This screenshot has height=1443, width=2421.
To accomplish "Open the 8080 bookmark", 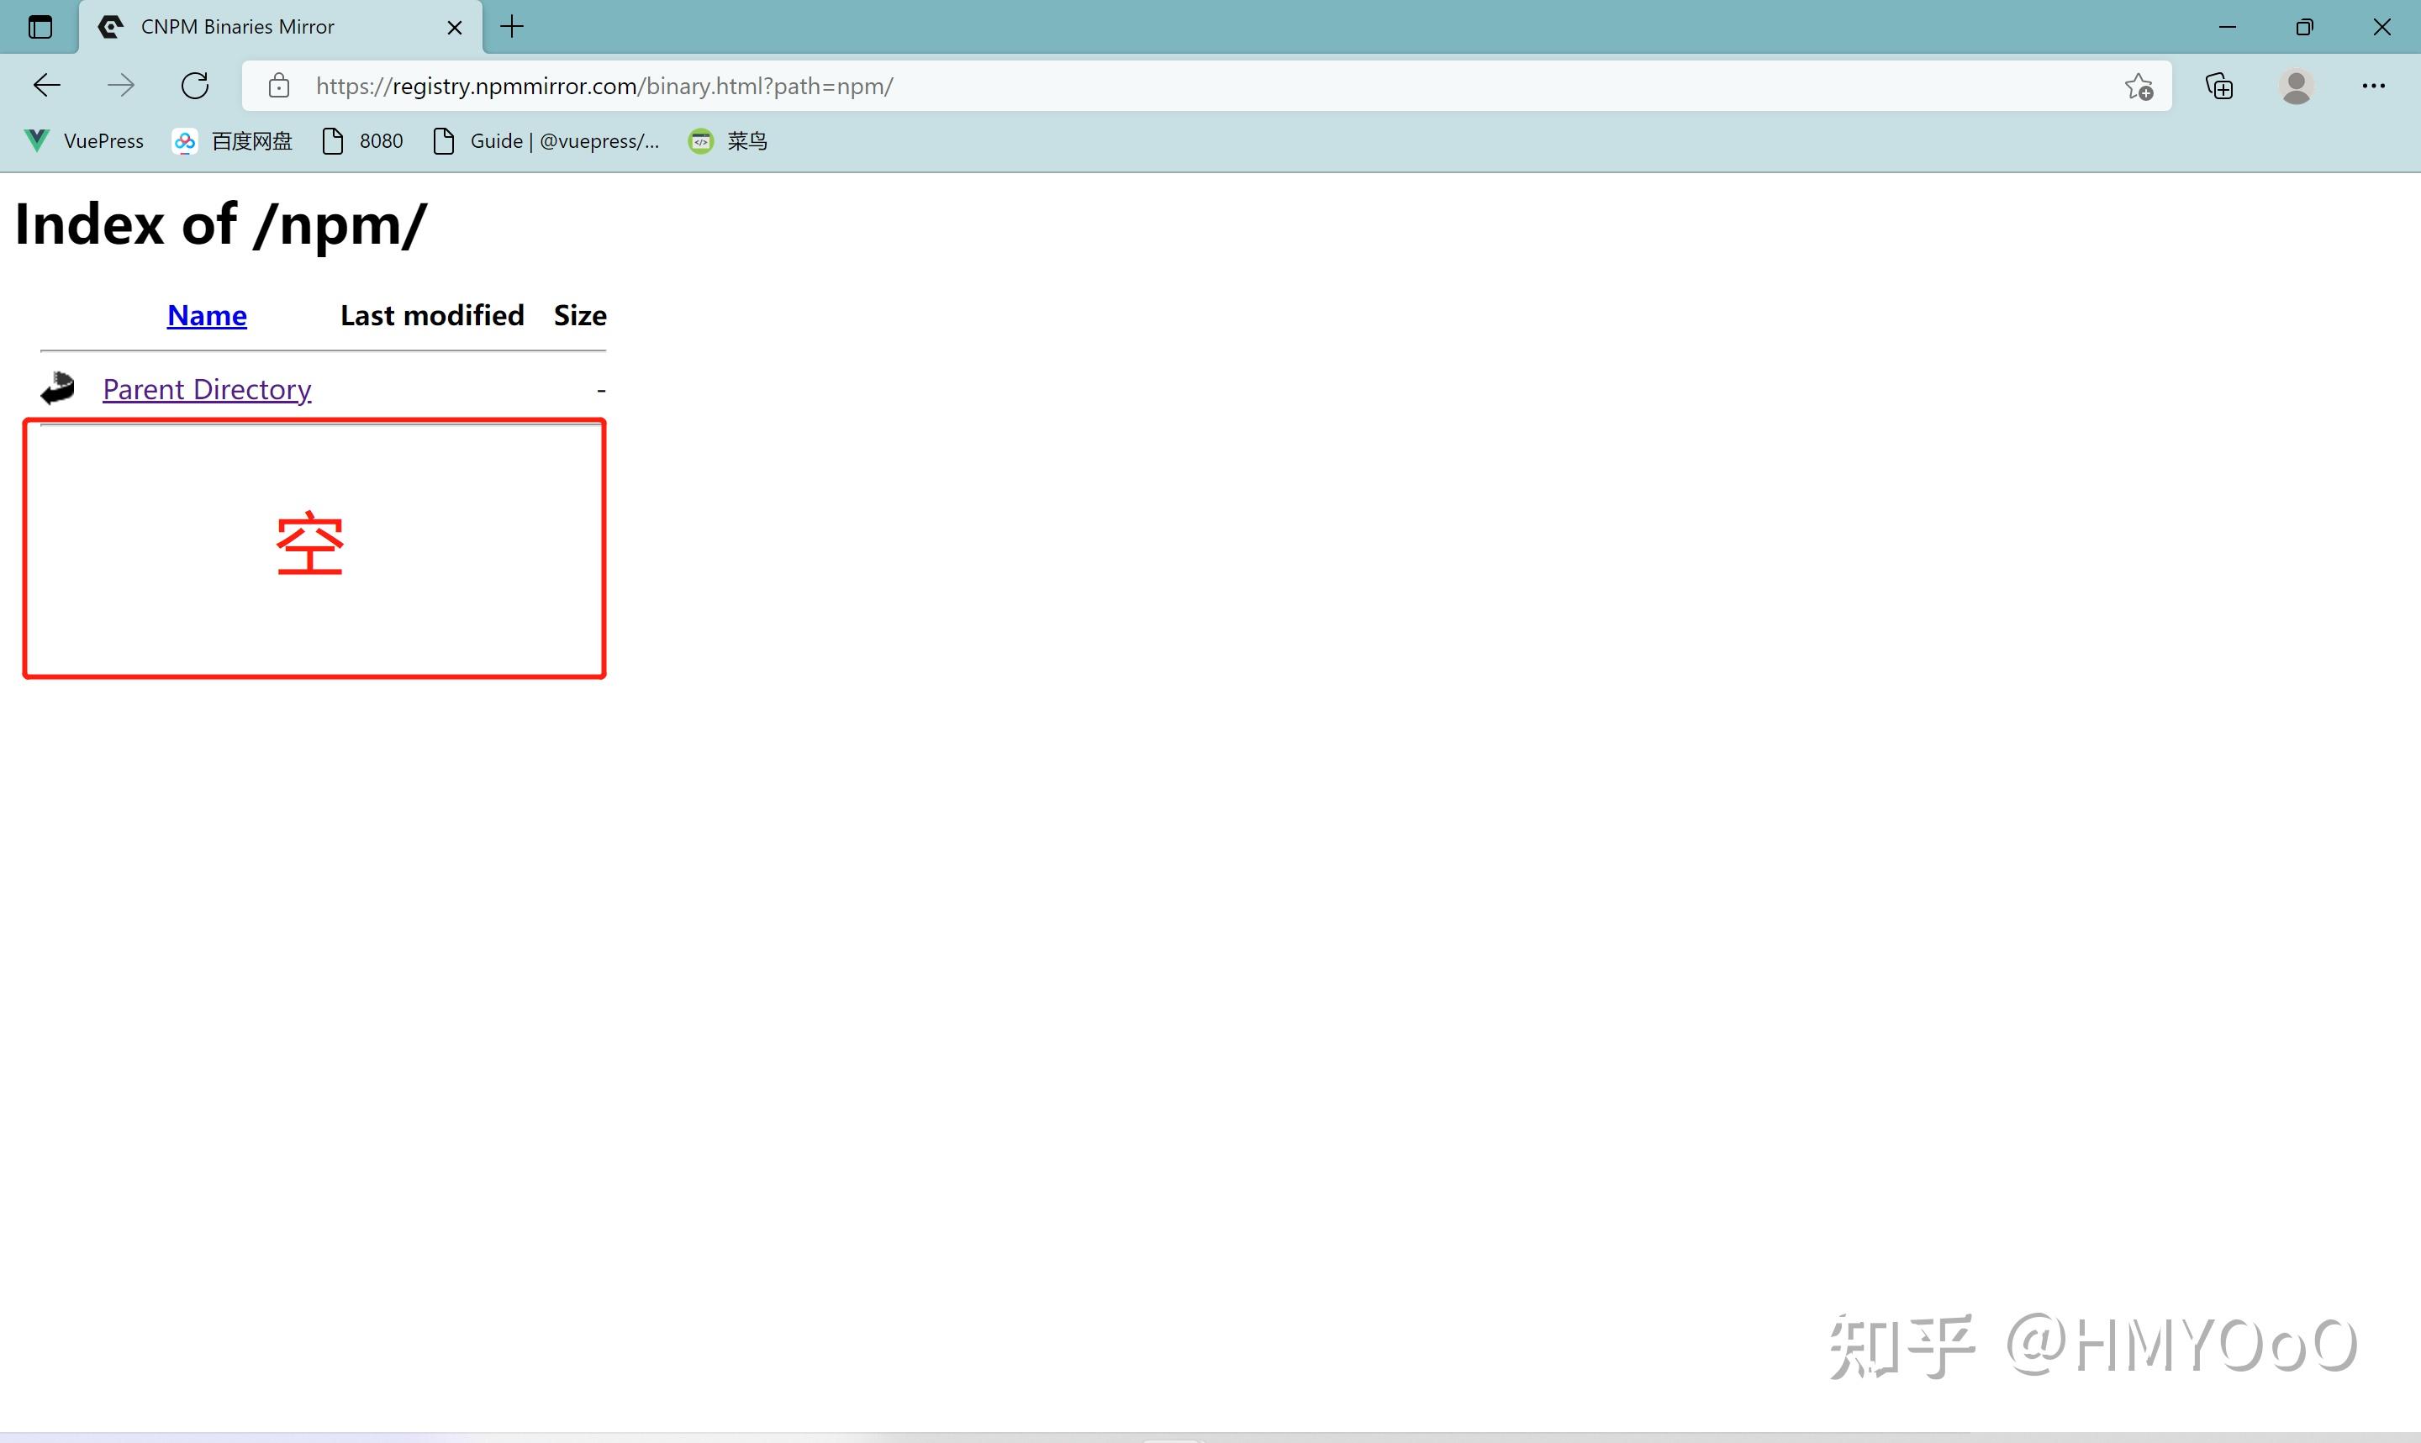I will [362, 141].
